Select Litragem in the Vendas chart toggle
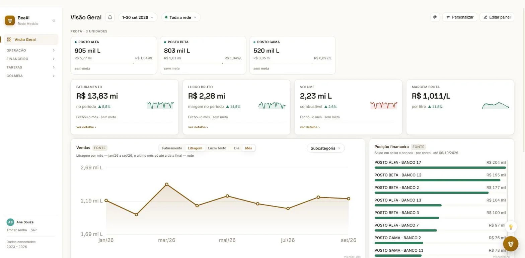Image resolution: width=525 pixels, height=258 pixels. [195, 148]
